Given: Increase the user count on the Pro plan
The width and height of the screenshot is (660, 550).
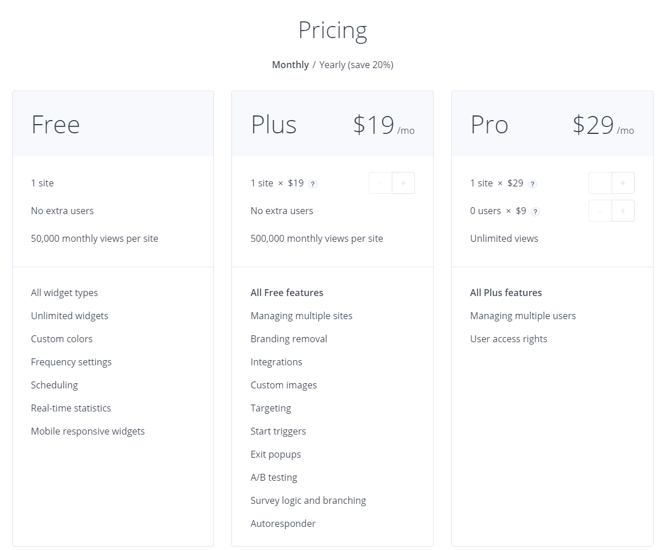Looking at the screenshot, I should (x=622, y=211).
